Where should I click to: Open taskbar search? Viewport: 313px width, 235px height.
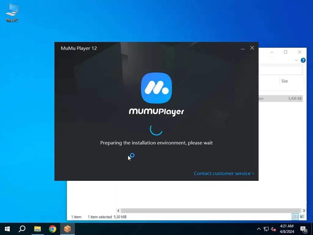(22, 229)
